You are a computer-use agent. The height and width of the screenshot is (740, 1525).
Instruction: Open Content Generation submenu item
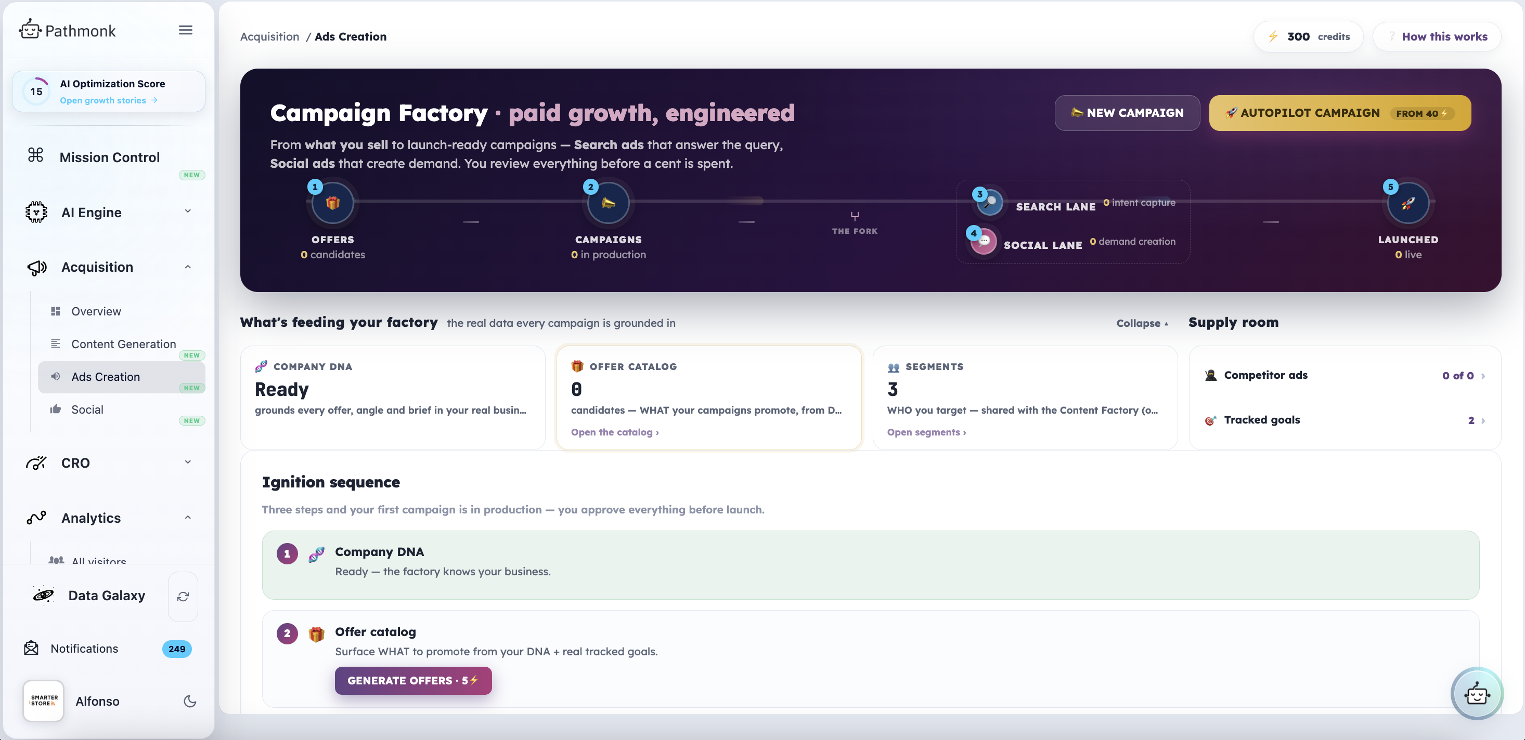[x=124, y=343]
